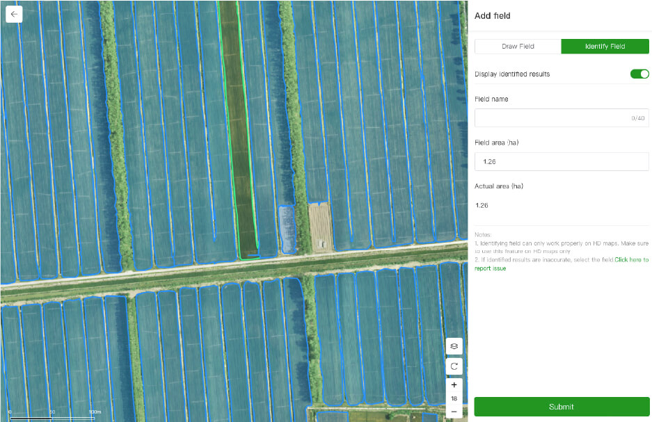Screen dimensions: 652x422
Task: Edit the Field area value 1.26
Action: (562, 161)
